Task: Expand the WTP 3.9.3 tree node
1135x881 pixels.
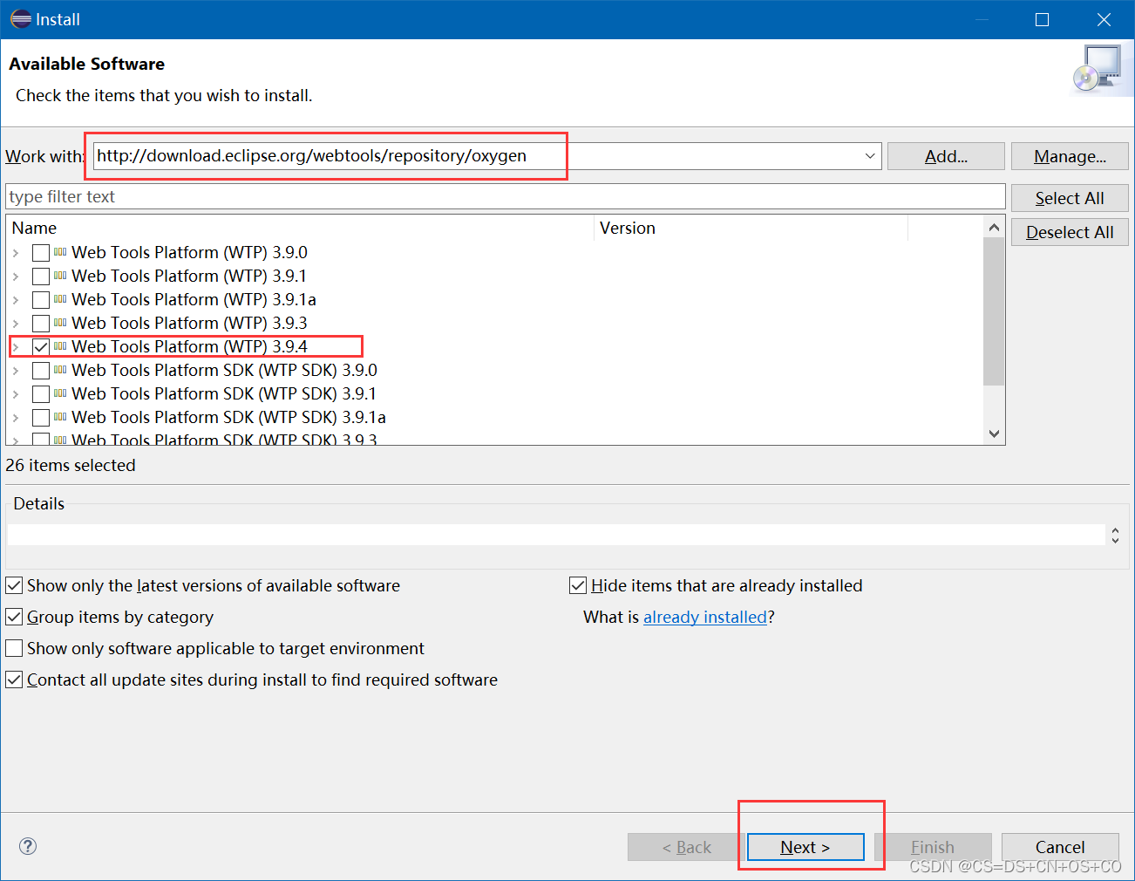Action: pos(16,324)
